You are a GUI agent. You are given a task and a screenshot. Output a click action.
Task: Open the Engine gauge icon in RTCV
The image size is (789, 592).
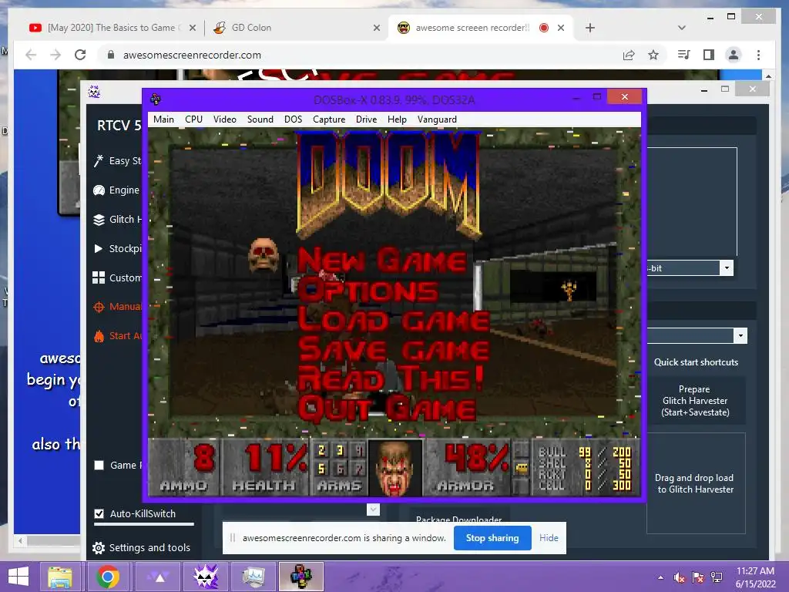coord(99,190)
